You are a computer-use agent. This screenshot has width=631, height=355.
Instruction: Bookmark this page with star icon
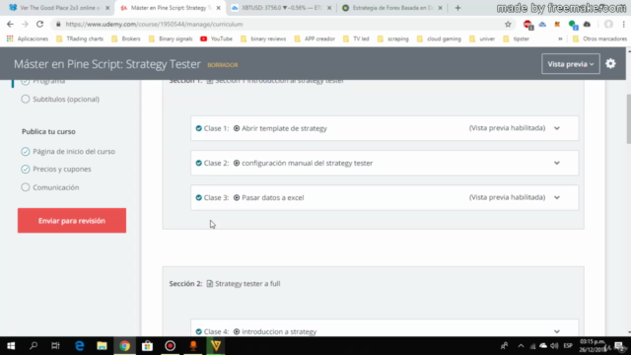point(508,24)
